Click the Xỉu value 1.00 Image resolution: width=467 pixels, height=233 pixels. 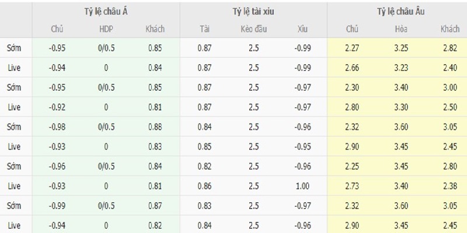302,186
